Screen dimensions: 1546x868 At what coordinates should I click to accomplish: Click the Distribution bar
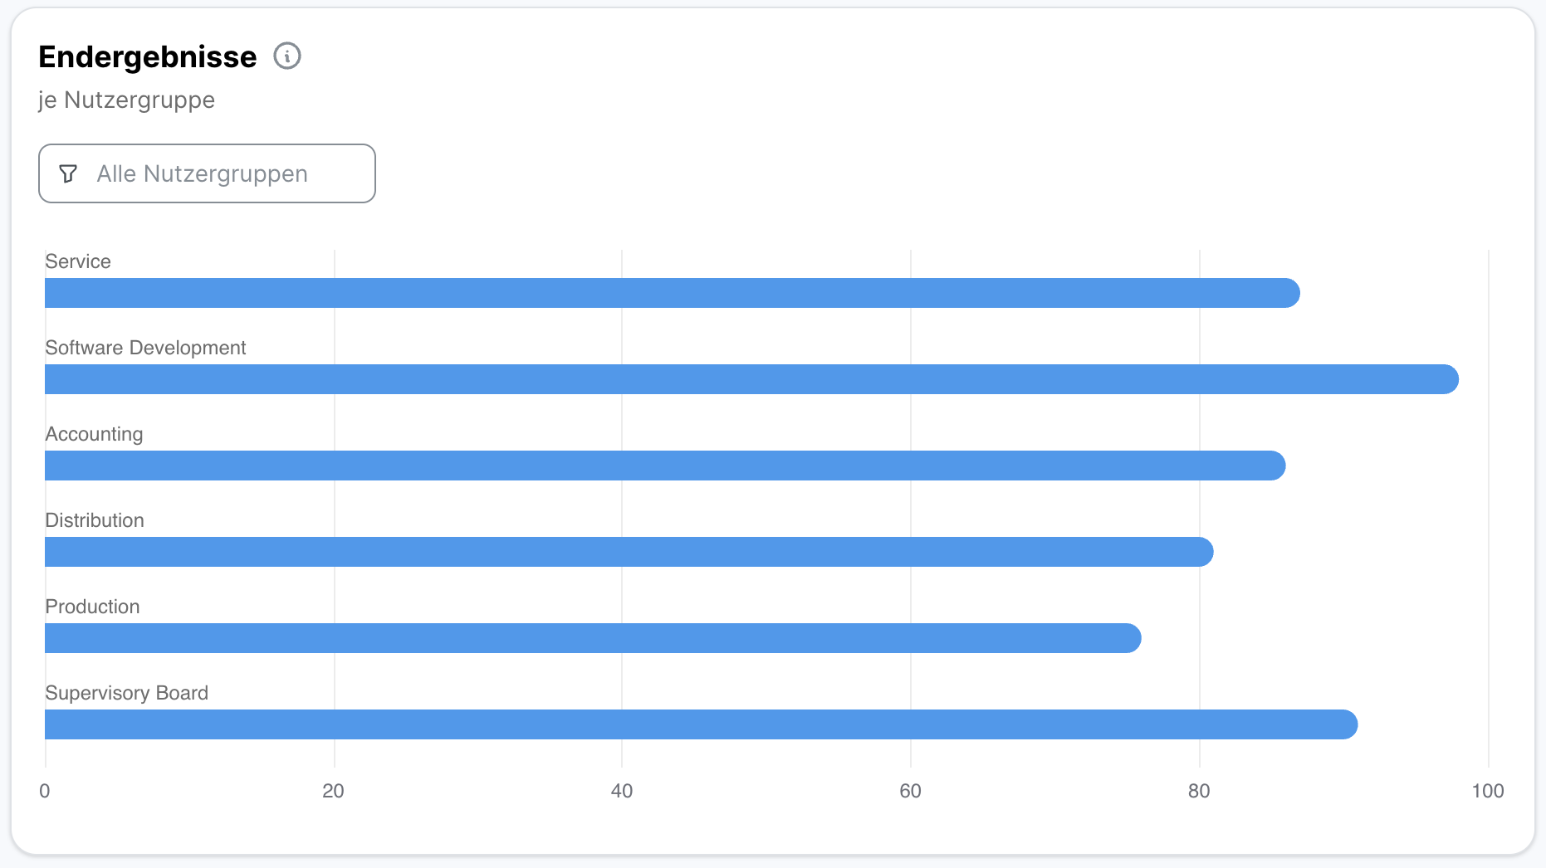[x=629, y=552]
